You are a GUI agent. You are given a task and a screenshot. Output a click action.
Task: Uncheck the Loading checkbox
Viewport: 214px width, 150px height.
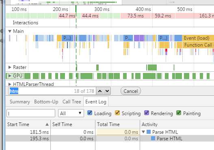(x=90, y=113)
